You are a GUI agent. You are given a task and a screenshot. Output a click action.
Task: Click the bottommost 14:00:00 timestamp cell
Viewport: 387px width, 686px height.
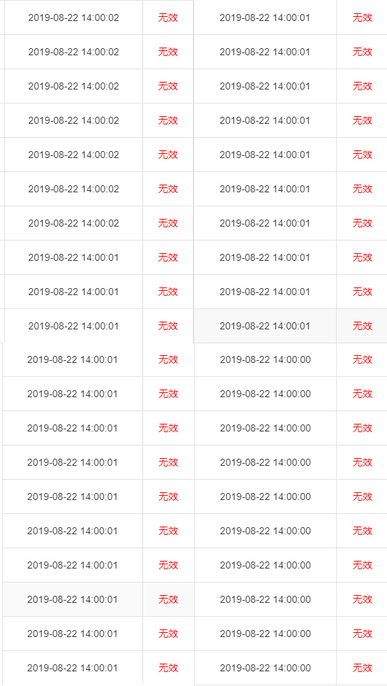pos(265,668)
